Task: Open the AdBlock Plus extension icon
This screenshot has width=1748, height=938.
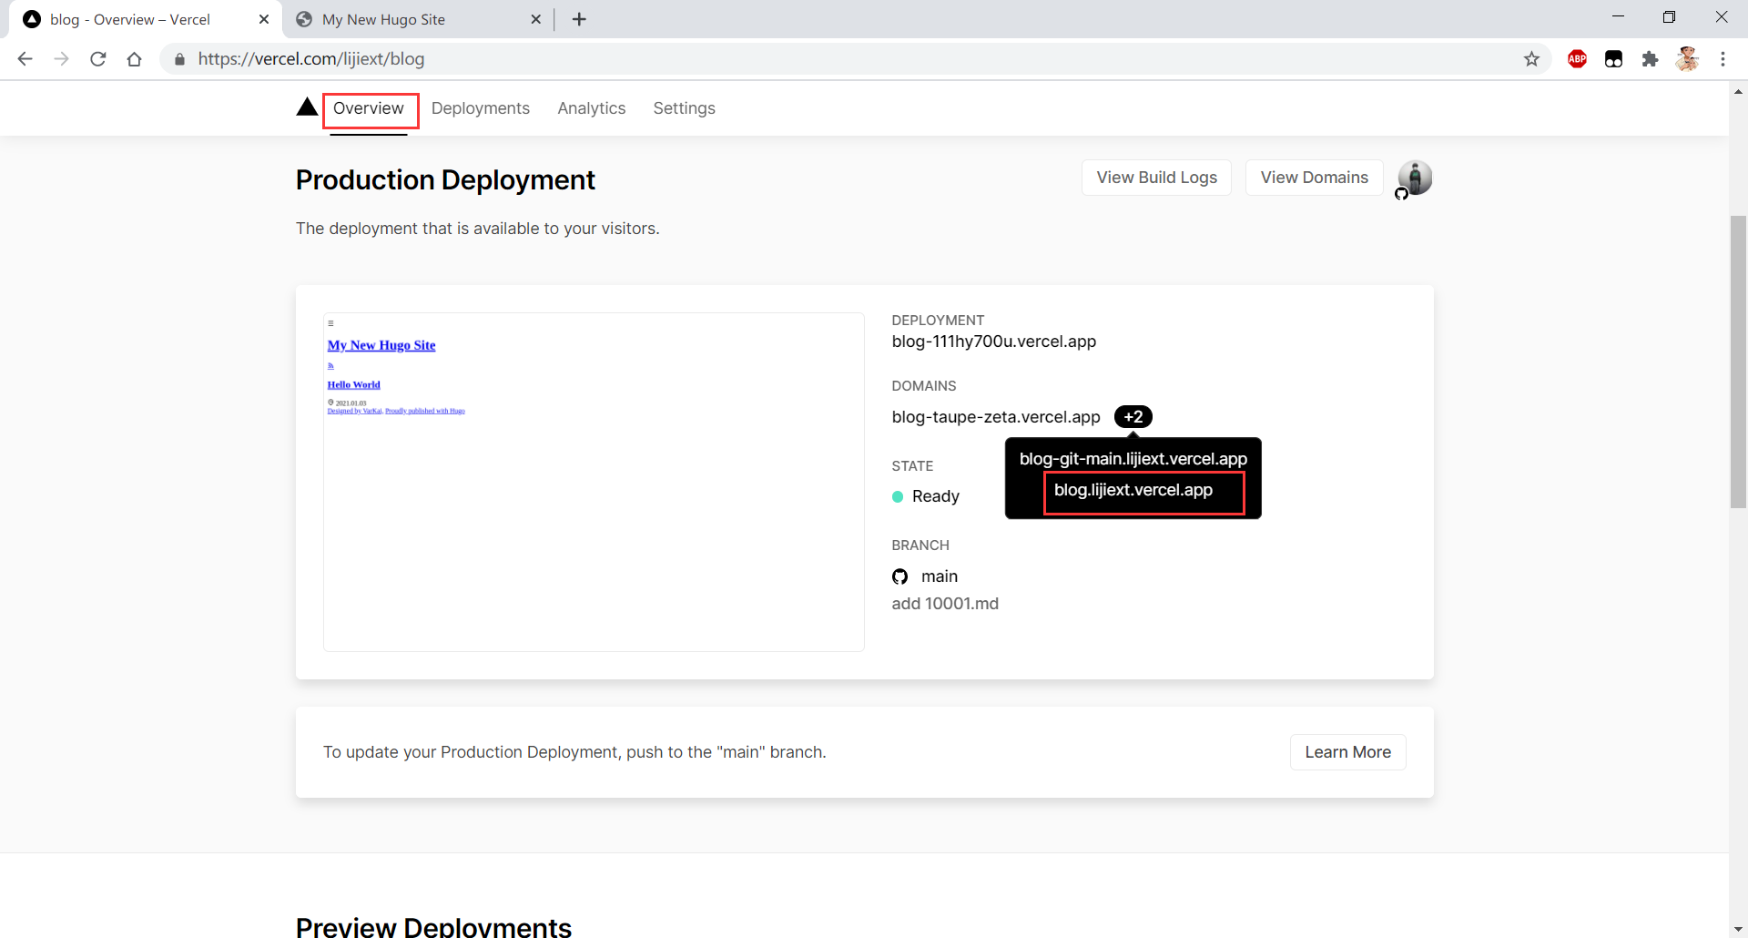Action: [x=1578, y=59]
